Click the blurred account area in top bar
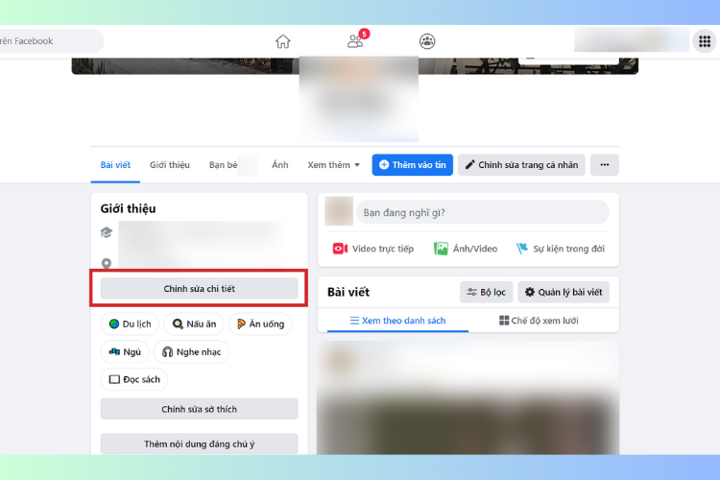 click(632, 39)
